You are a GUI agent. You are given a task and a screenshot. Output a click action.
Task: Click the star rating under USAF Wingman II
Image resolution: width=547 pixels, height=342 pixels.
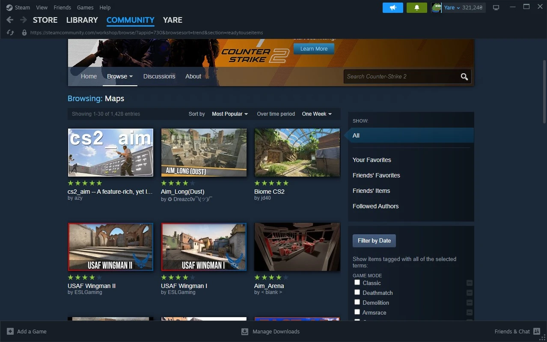tap(85, 277)
